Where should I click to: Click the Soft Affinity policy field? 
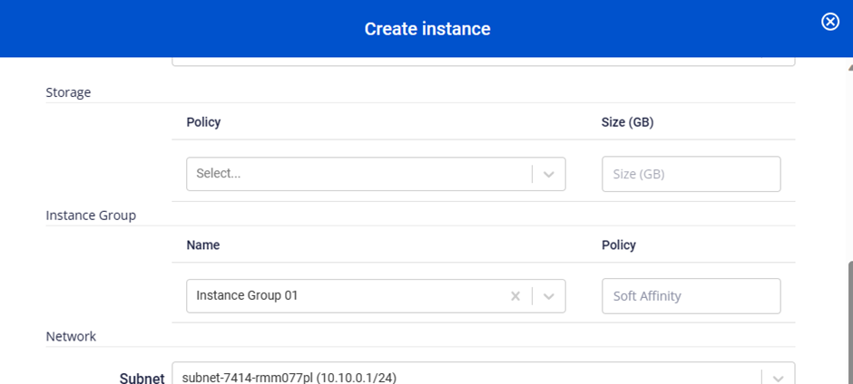(x=691, y=296)
